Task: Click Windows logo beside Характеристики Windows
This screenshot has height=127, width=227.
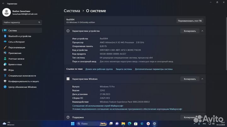Action: pyautogui.click(x=68, y=79)
